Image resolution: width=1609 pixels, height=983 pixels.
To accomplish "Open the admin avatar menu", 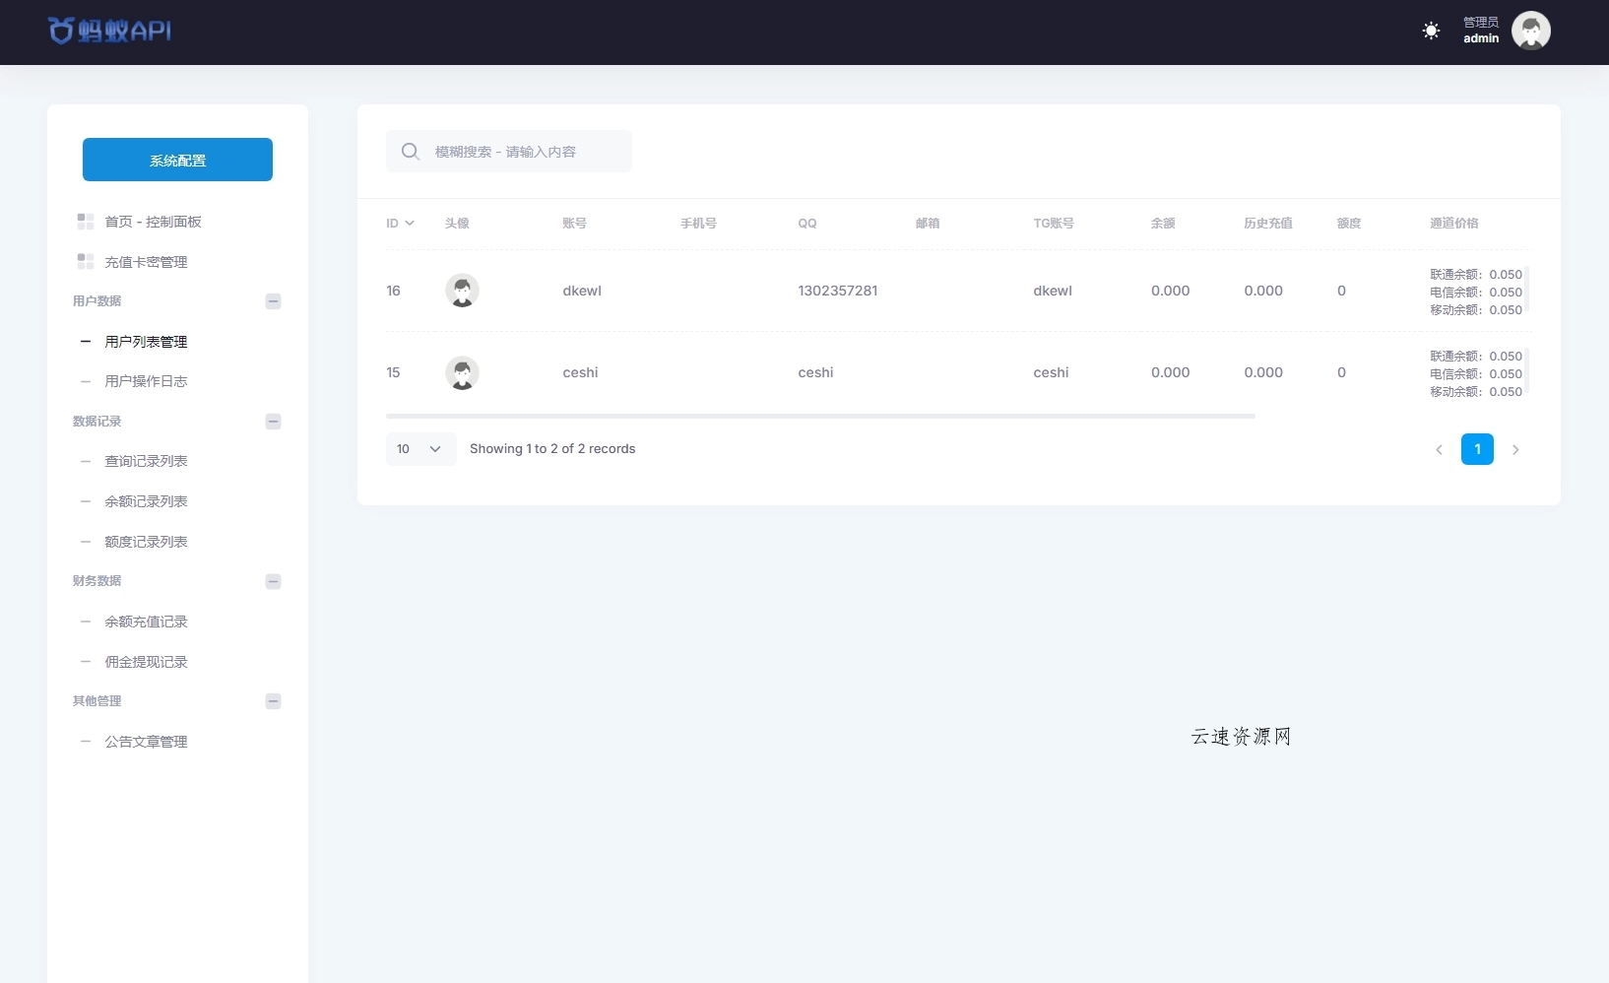I will coord(1530,31).
